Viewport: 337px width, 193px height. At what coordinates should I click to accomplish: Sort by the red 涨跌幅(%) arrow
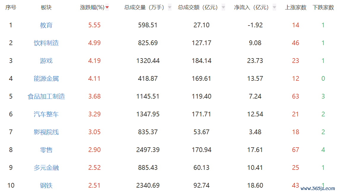coord(107,7)
